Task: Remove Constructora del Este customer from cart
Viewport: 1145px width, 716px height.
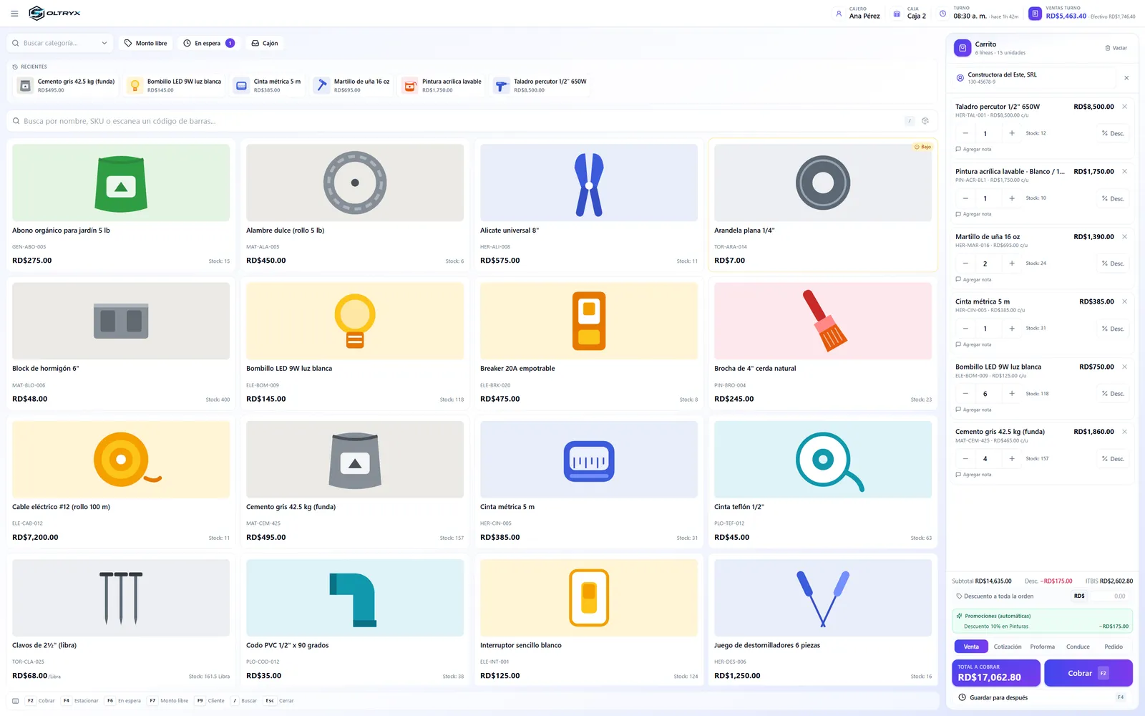Action: coord(1126,78)
